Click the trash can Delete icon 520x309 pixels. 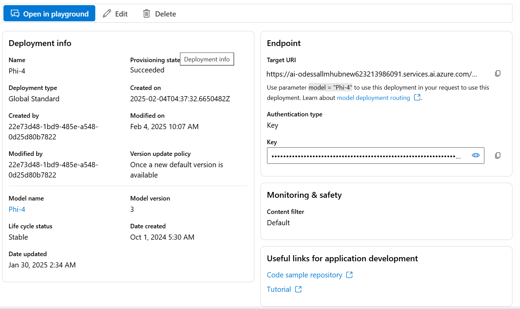click(x=146, y=14)
